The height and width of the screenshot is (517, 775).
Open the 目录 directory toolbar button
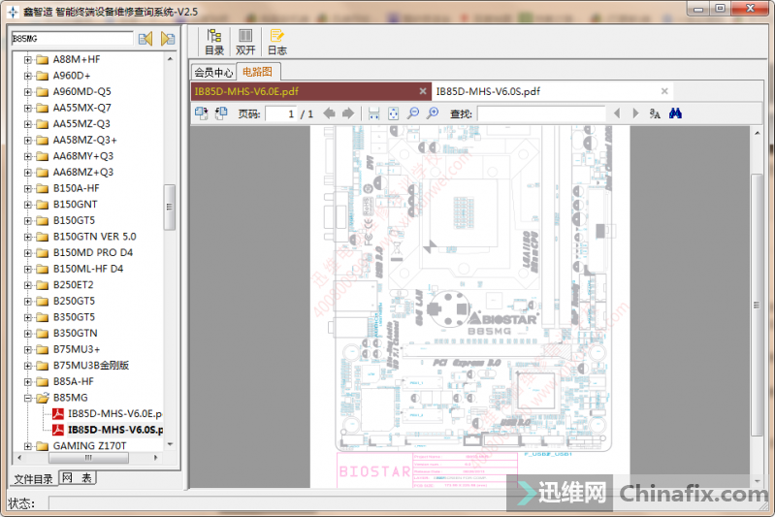pyautogui.click(x=214, y=42)
